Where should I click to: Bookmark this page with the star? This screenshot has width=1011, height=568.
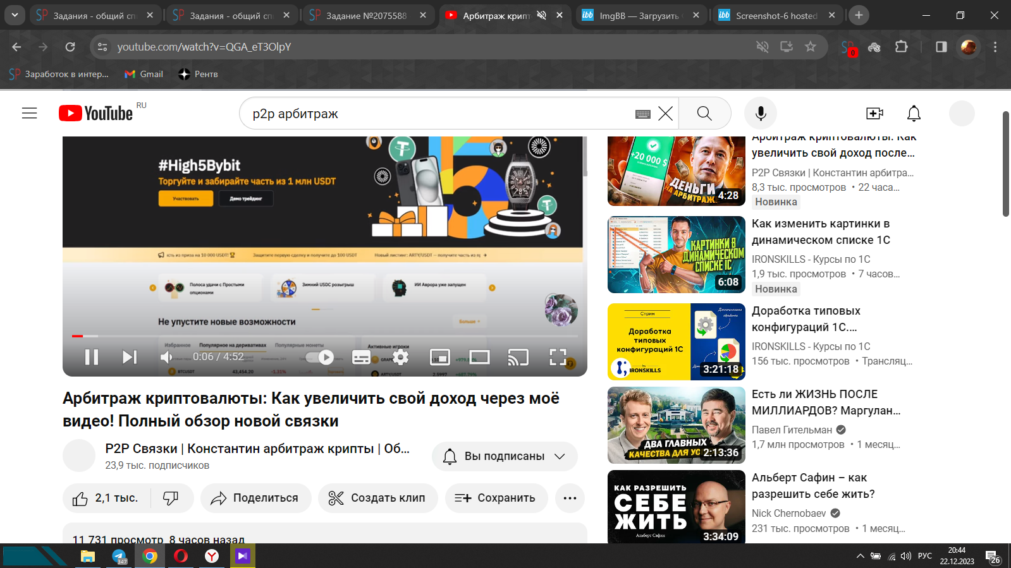pyautogui.click(x=810, y=47)
